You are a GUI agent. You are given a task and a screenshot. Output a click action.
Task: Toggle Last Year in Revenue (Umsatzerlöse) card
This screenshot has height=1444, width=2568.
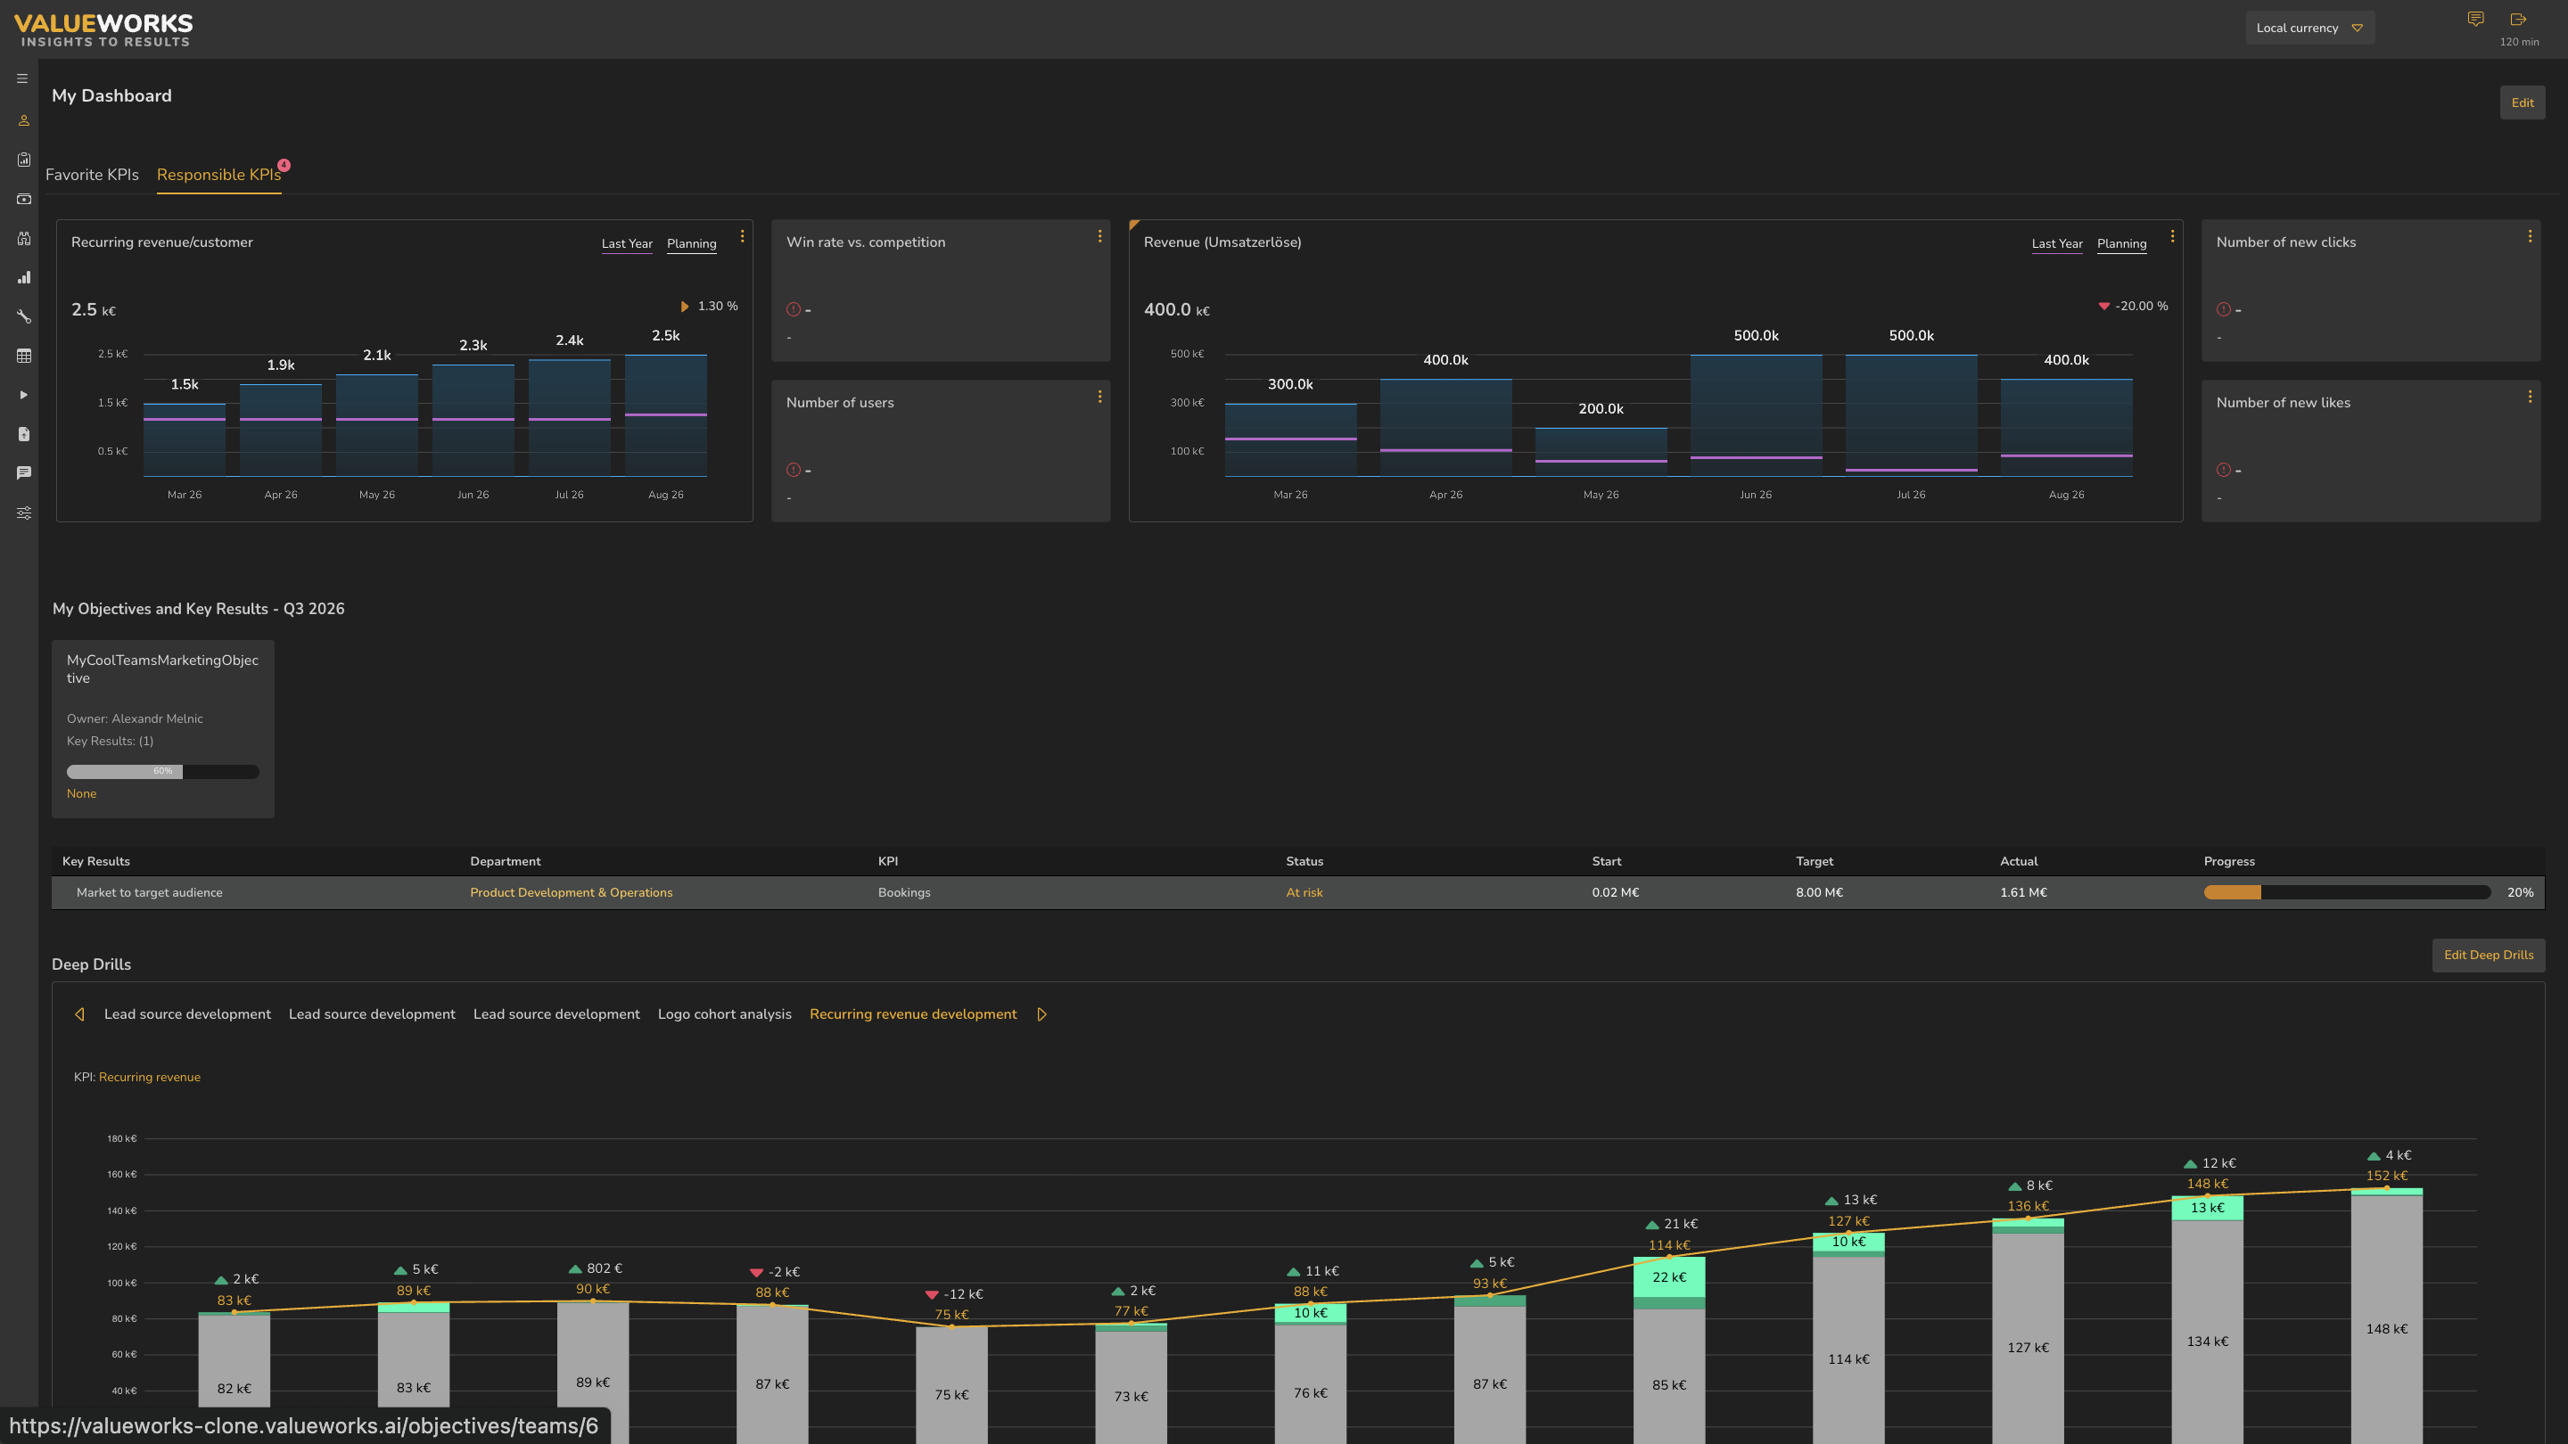coord(2058,244)
